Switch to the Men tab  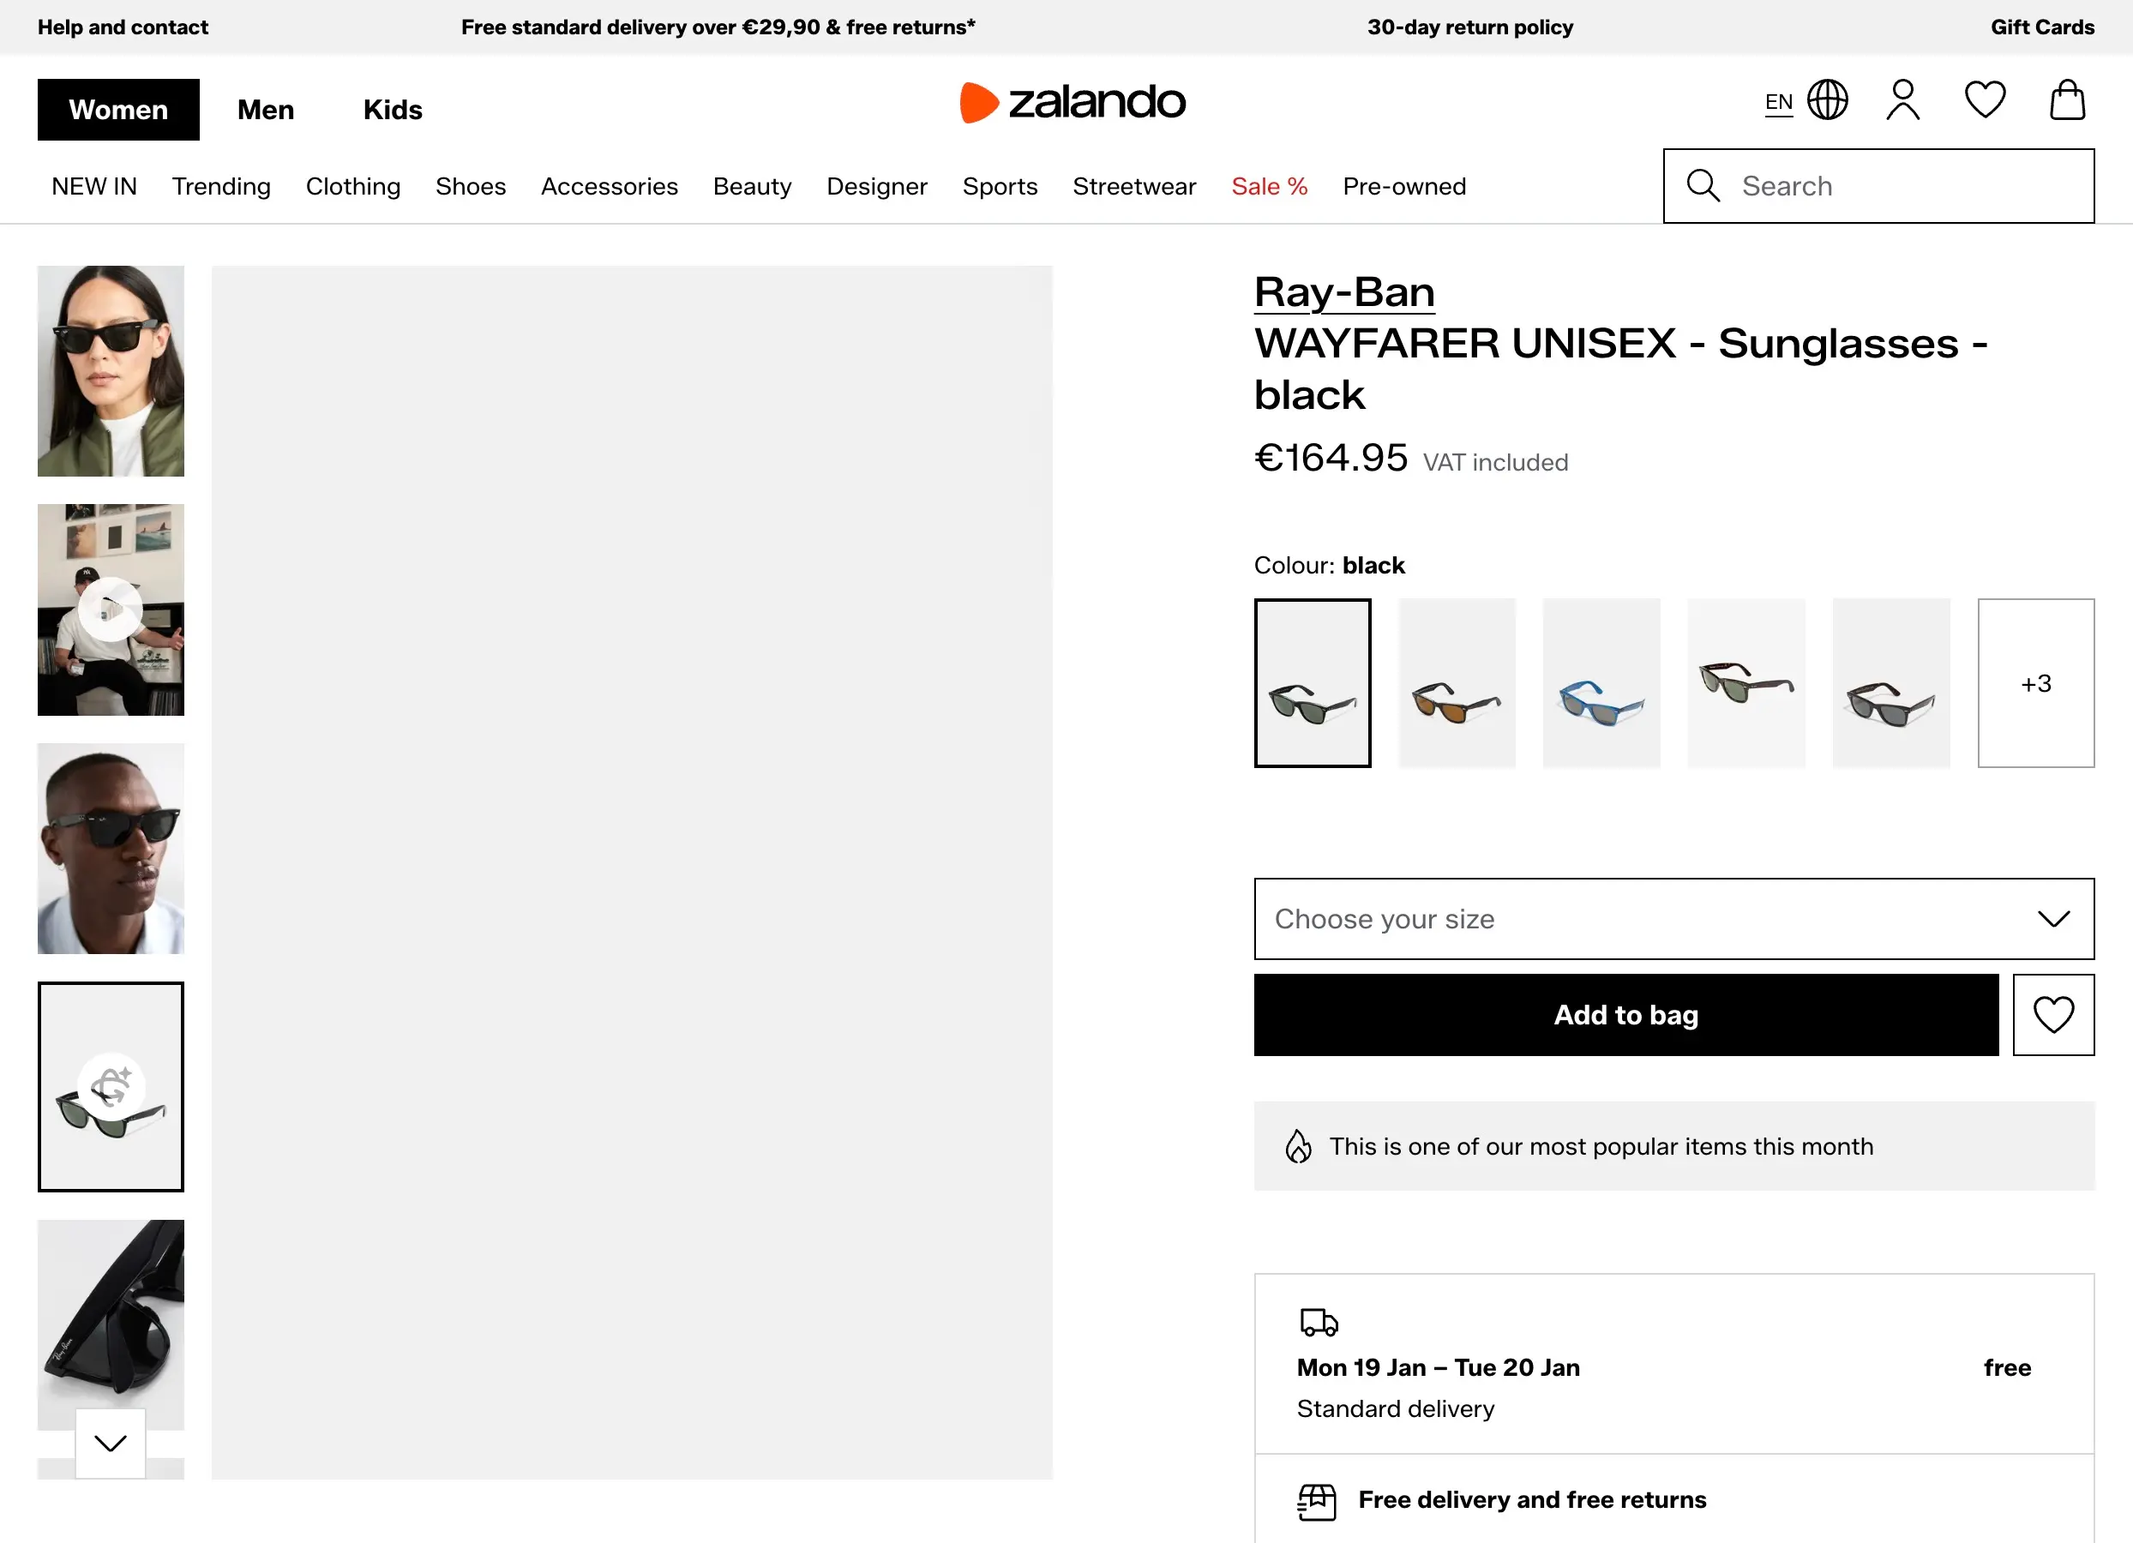tap(265, 109)
